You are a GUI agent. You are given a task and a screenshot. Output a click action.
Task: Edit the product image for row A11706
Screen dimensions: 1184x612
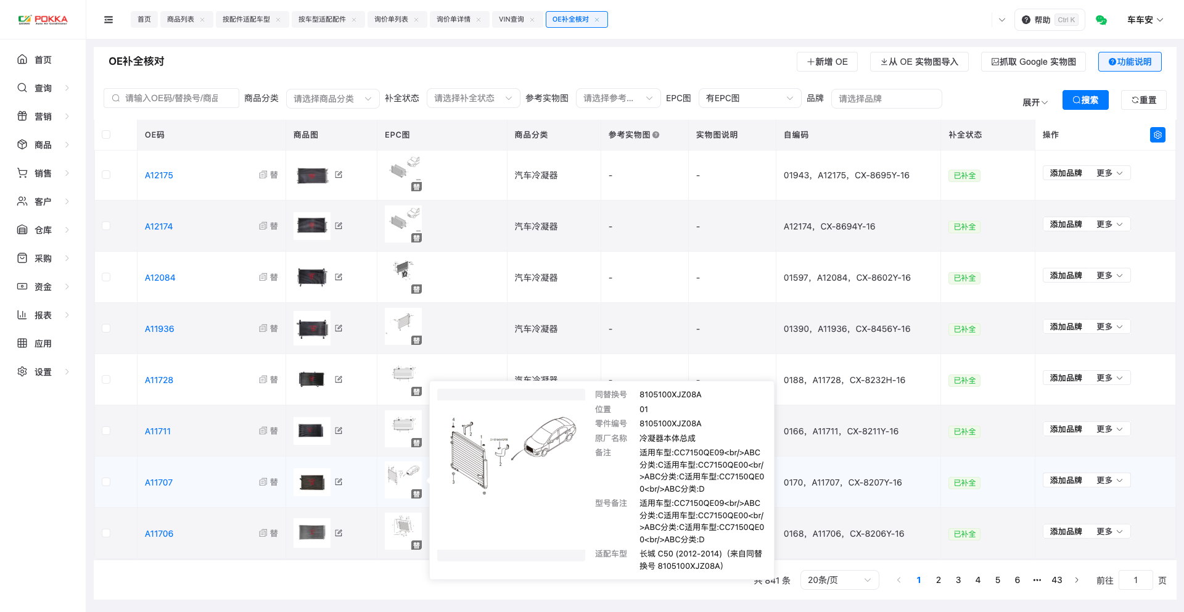pyautogui.click(x=339, y=533)
